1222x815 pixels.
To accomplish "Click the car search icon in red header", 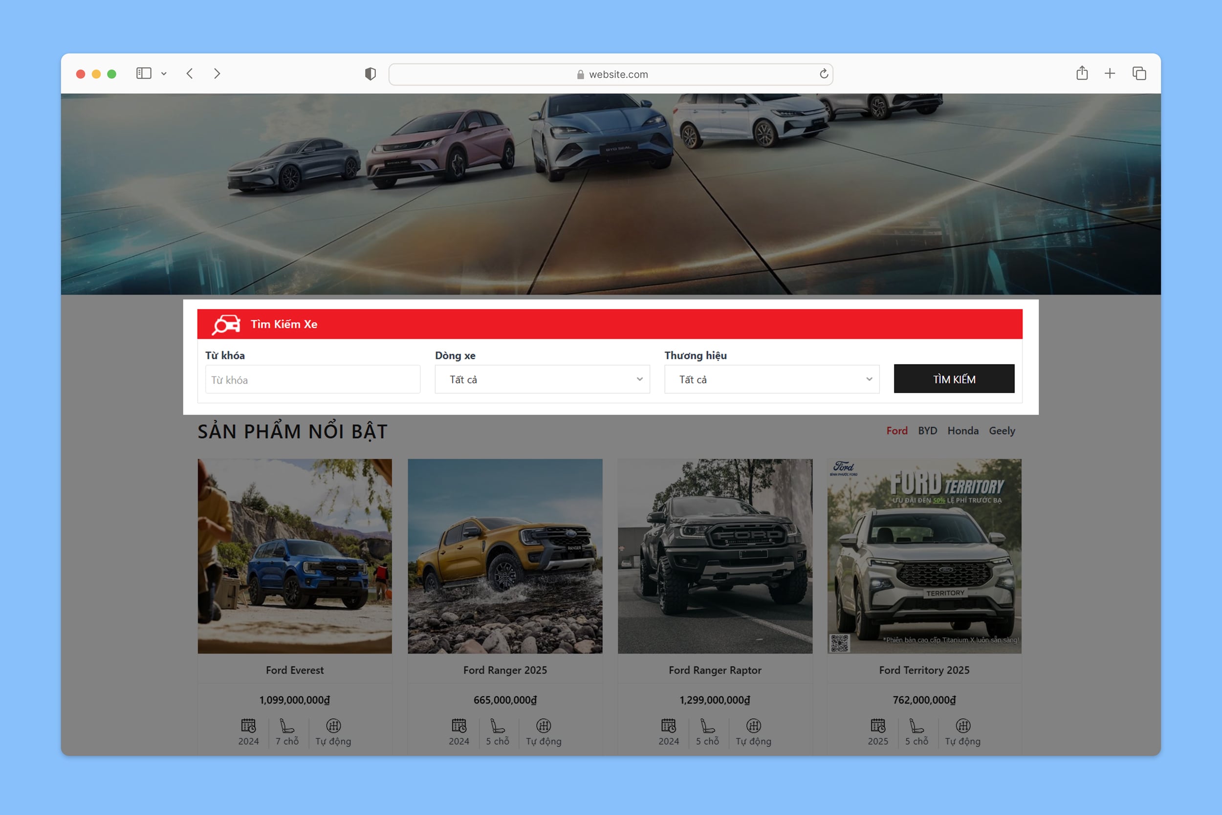I will pyautogui.click(x=226, y=324).
